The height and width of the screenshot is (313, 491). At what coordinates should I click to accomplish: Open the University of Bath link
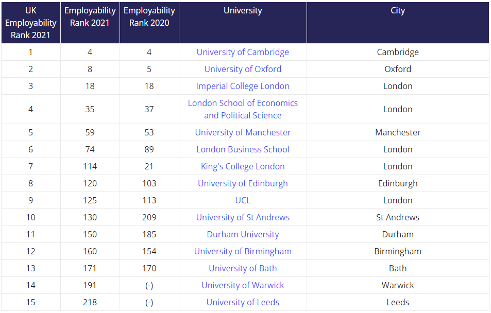tap(243, 268)
